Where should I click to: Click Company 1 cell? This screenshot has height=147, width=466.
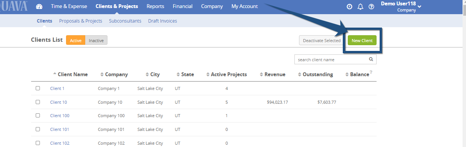point(109,88)
